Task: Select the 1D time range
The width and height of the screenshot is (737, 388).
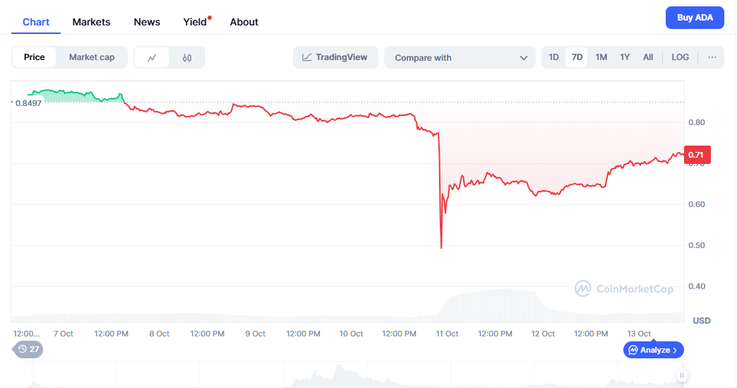Action: [x=554, y=57]
